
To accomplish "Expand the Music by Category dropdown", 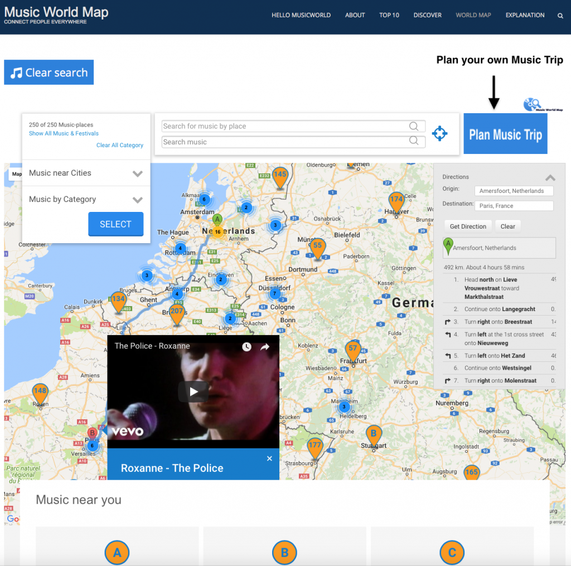I will pos(137,199).
